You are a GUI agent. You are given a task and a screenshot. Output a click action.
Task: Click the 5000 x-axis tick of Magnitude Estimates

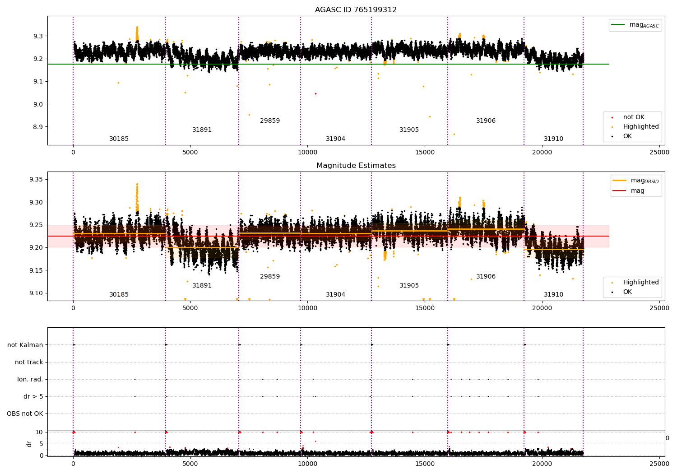190,308
